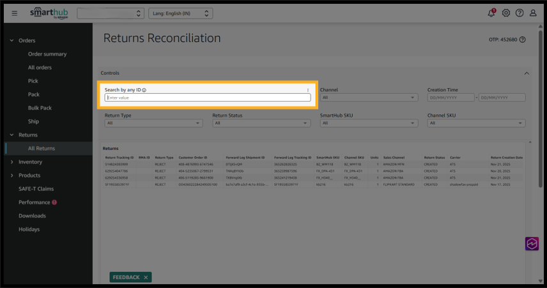The width and height of the screenshot is (547, 288).
Task: Click the purple floating widget icon
Action: [532, 243]
